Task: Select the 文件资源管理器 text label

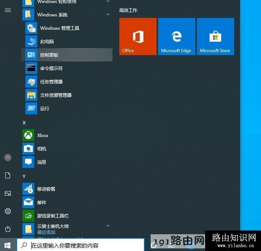Action: pyautogui.click(x=56, y=95)
